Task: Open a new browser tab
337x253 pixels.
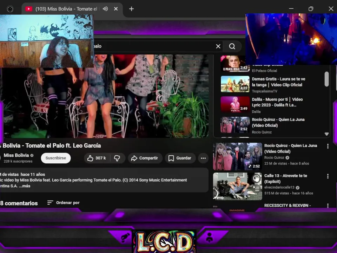Action: coord(131,9)
